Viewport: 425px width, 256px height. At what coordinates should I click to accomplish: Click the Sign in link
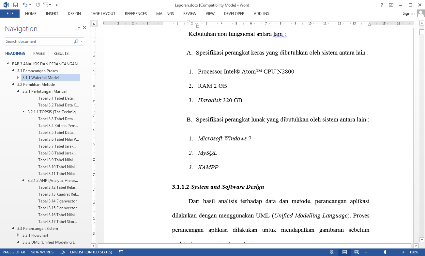408,13
